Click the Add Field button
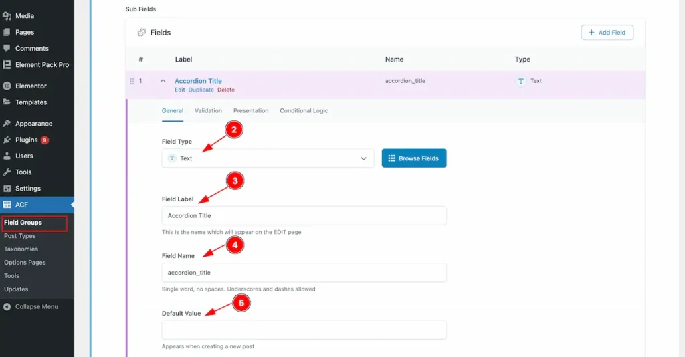 tap(607, 32)
